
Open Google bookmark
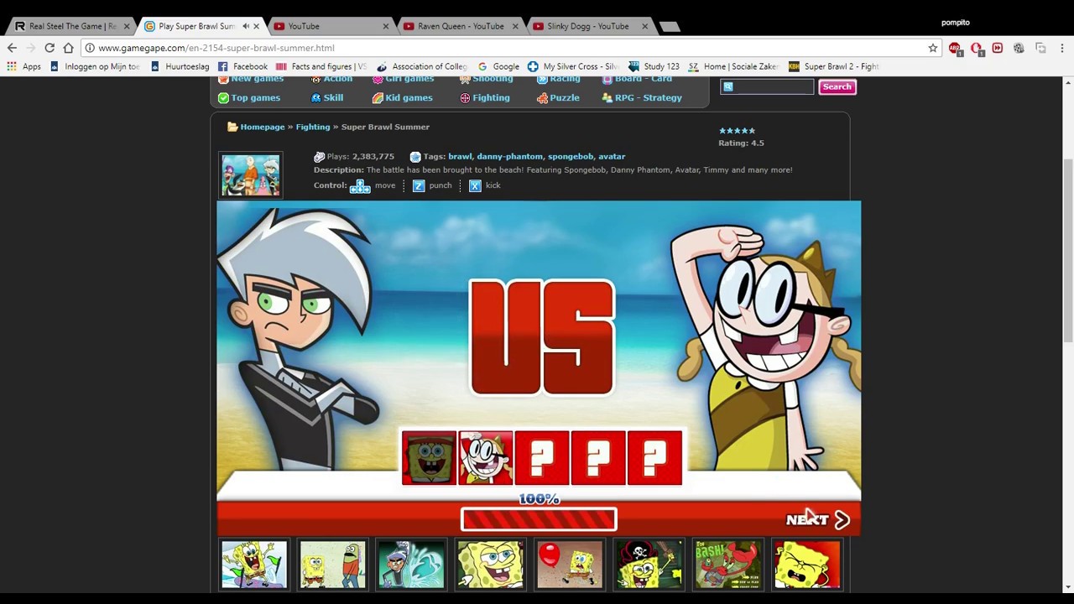pos(498,66)
